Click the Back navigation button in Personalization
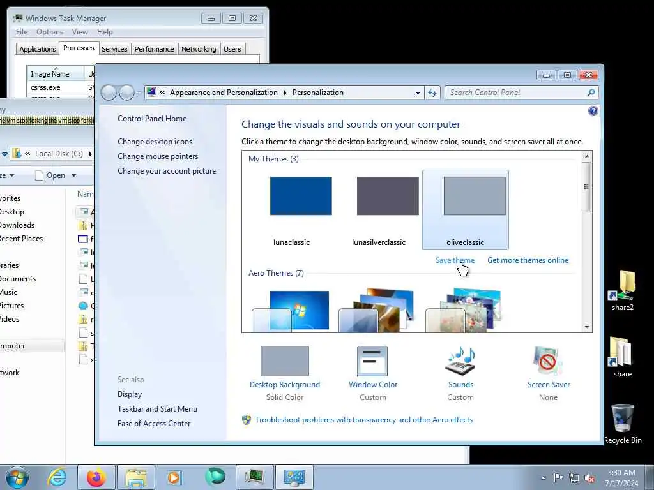The height and width of the screenshot is (490, 654). 109,93
